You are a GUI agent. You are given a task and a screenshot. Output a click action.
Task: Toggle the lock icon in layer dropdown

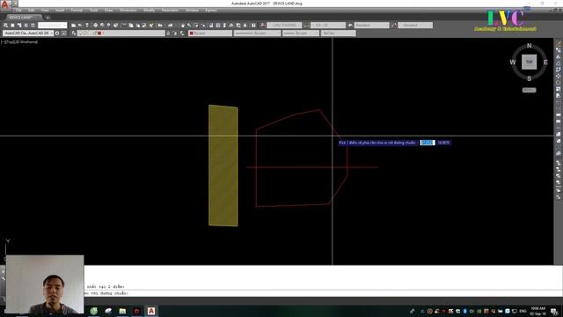coord(95,33)
